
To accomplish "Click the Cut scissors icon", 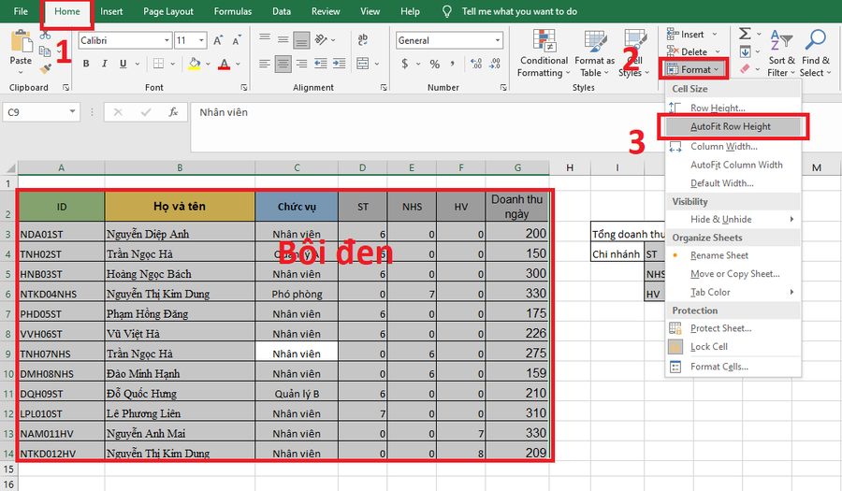I will click(46, 36).
